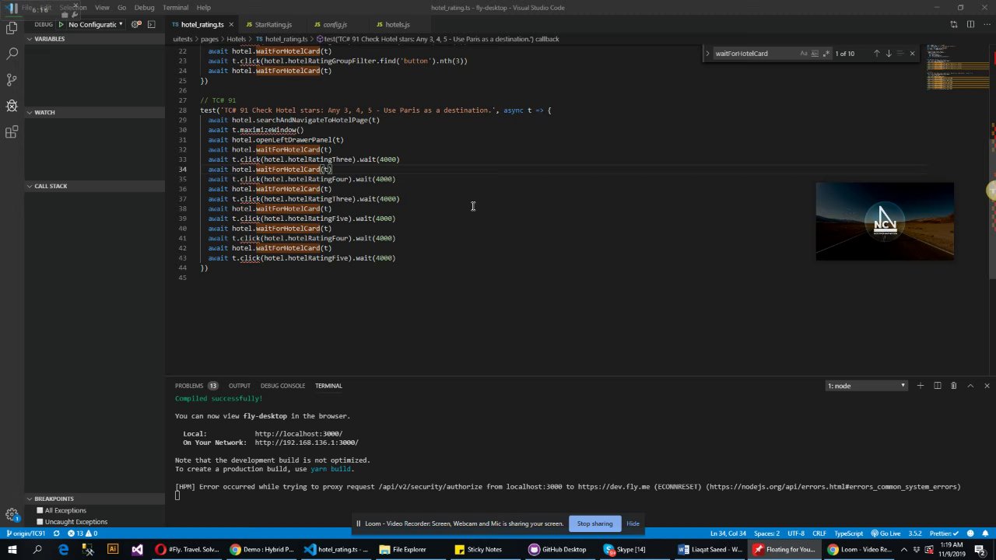Screen dimensions: 996x560
Task: Open the Output panel tab
Action: (239, 386)
